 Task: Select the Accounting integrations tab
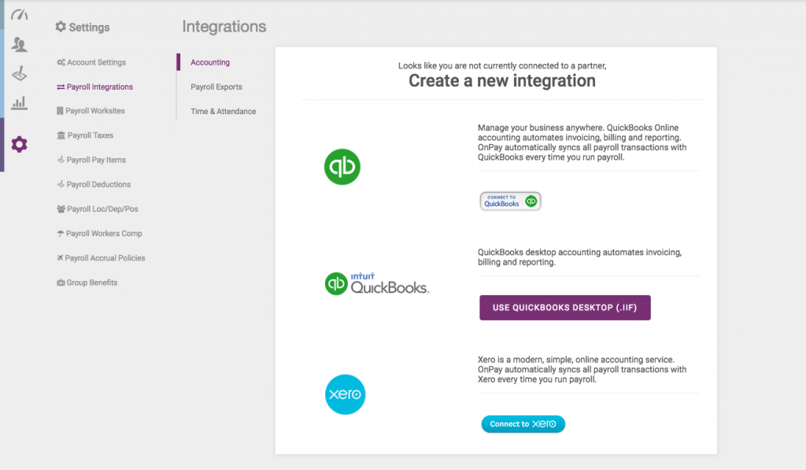click(210, 62)
